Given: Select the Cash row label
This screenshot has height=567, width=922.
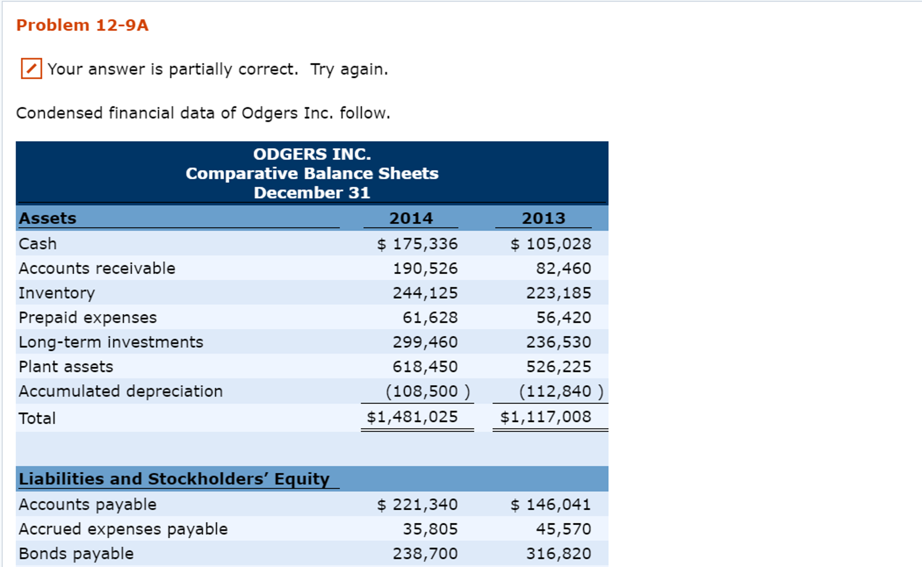Looking at the screenshot, I should tap(38, 244).
